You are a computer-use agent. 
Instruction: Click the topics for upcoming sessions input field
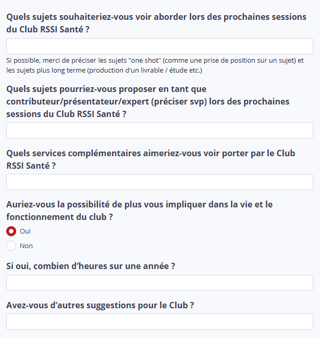coord(159,46)
